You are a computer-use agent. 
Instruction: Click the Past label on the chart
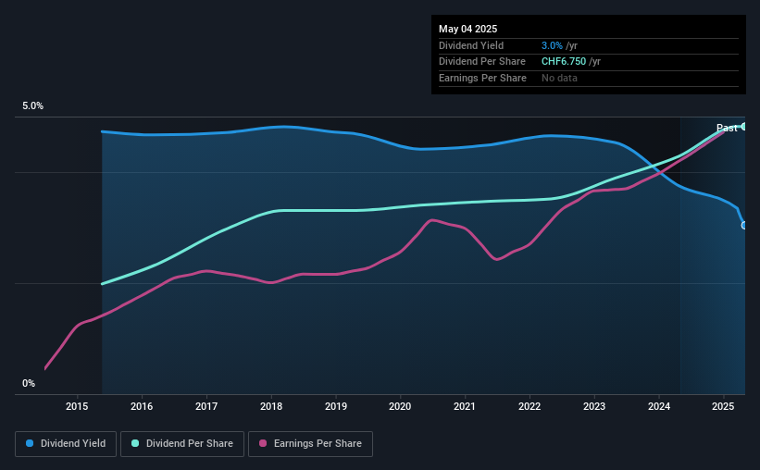(727, 129)
